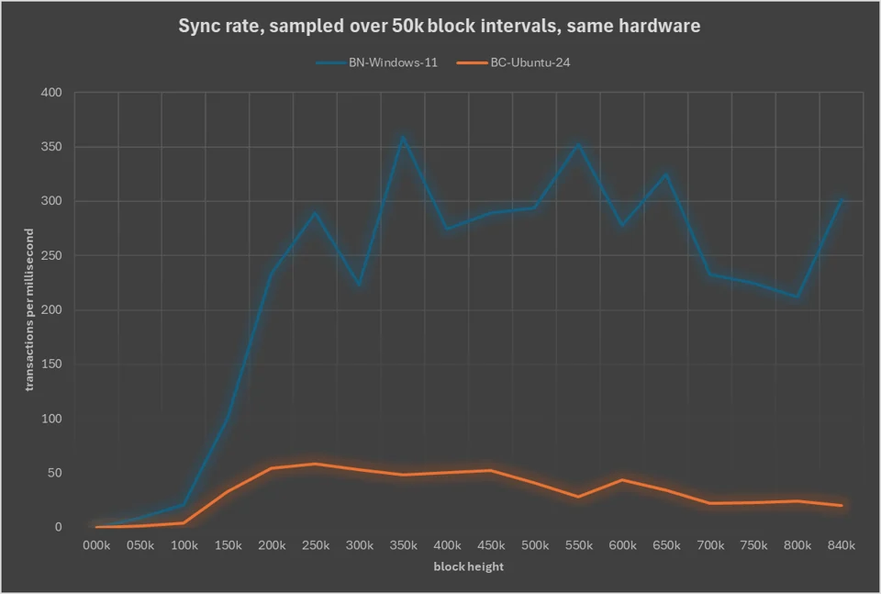Click the orange legend line marker for BC-Ubuntu-24

click(x=472, y=63)
